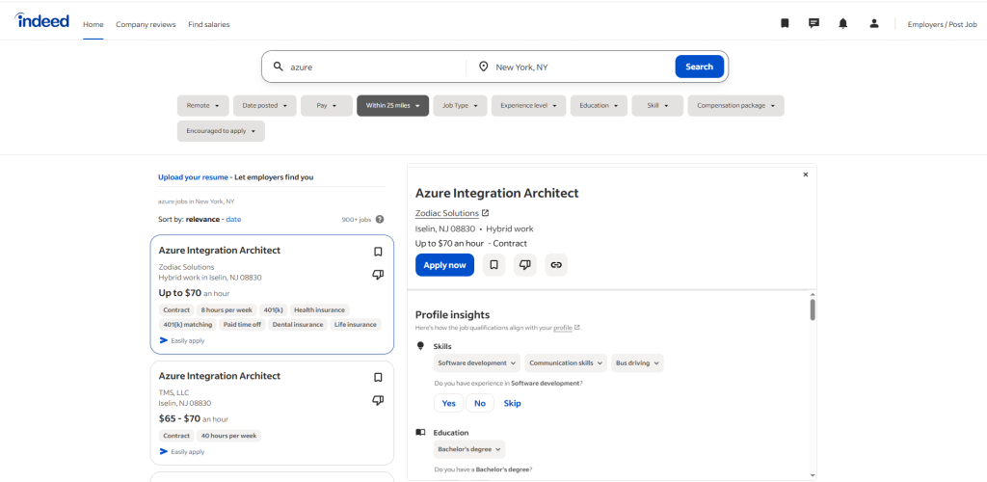This screenshot has height=482, width=987.
Task: Expand the Skill filter
Action: [657, 106]
